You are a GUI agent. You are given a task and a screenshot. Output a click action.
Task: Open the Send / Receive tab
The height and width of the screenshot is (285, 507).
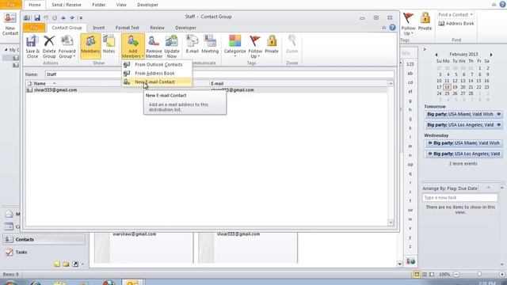(67, 5)
